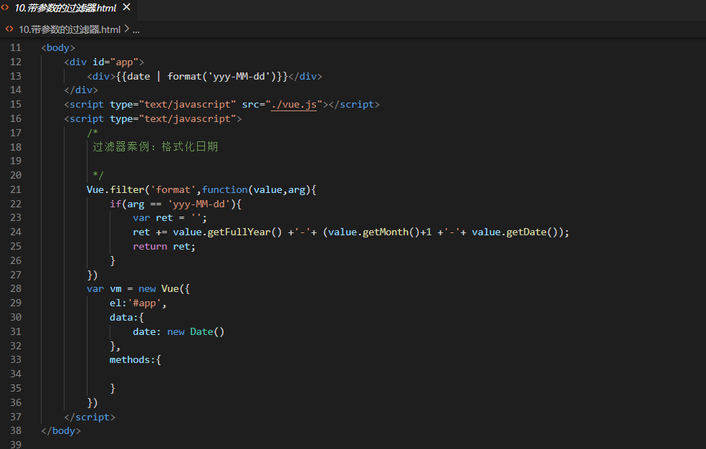Click line number 11

point(16,48)
